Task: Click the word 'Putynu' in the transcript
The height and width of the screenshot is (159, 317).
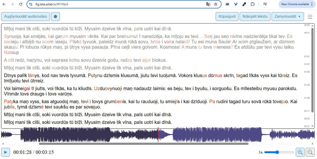Action: click(x=95, y=76)
